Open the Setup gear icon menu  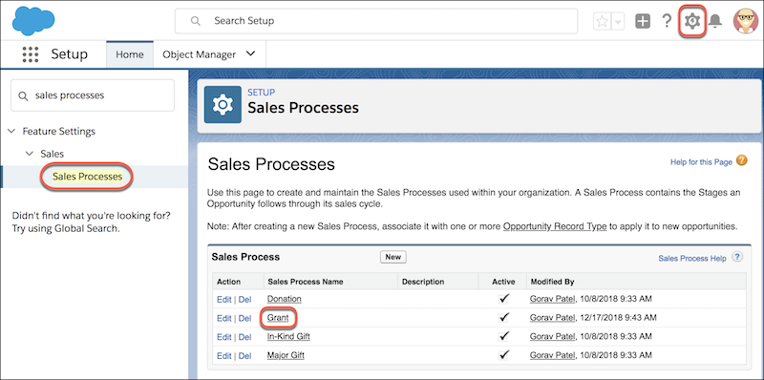pos(691,21)
